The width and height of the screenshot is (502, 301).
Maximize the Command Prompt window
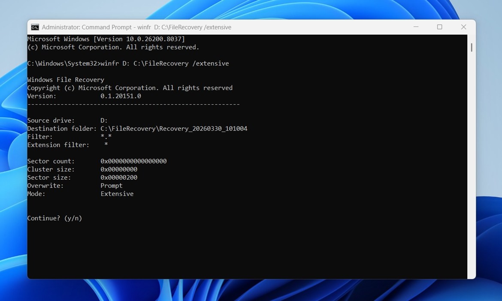coord(439,27)
